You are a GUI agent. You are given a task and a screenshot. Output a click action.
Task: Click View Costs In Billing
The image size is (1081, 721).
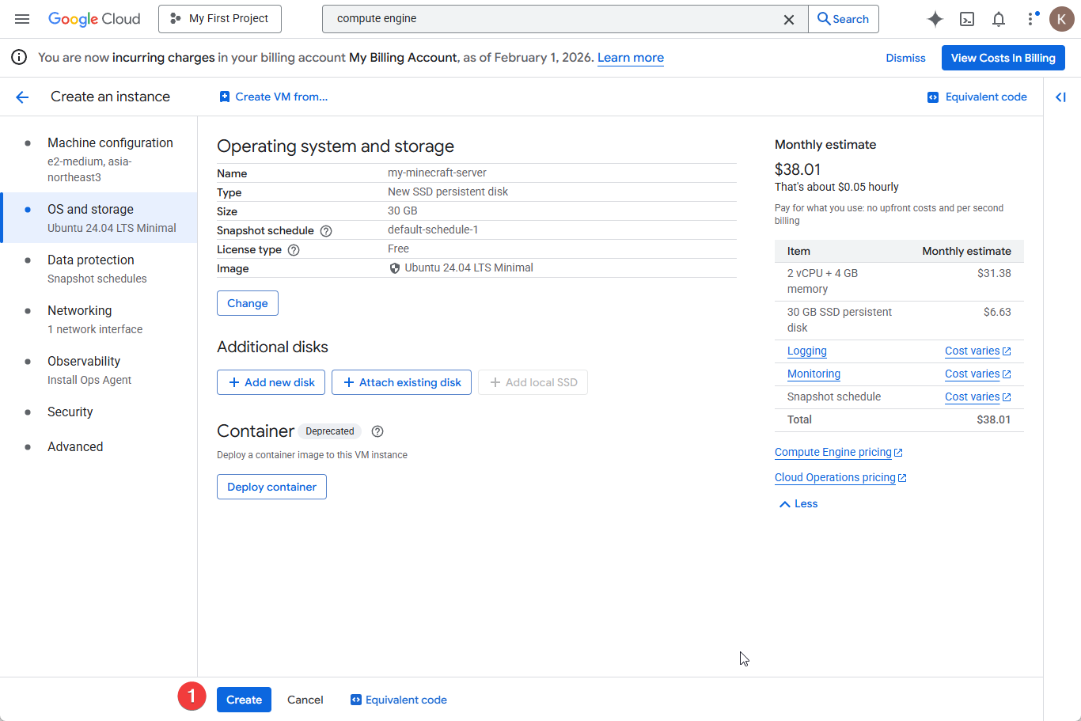coord(1003,58)
